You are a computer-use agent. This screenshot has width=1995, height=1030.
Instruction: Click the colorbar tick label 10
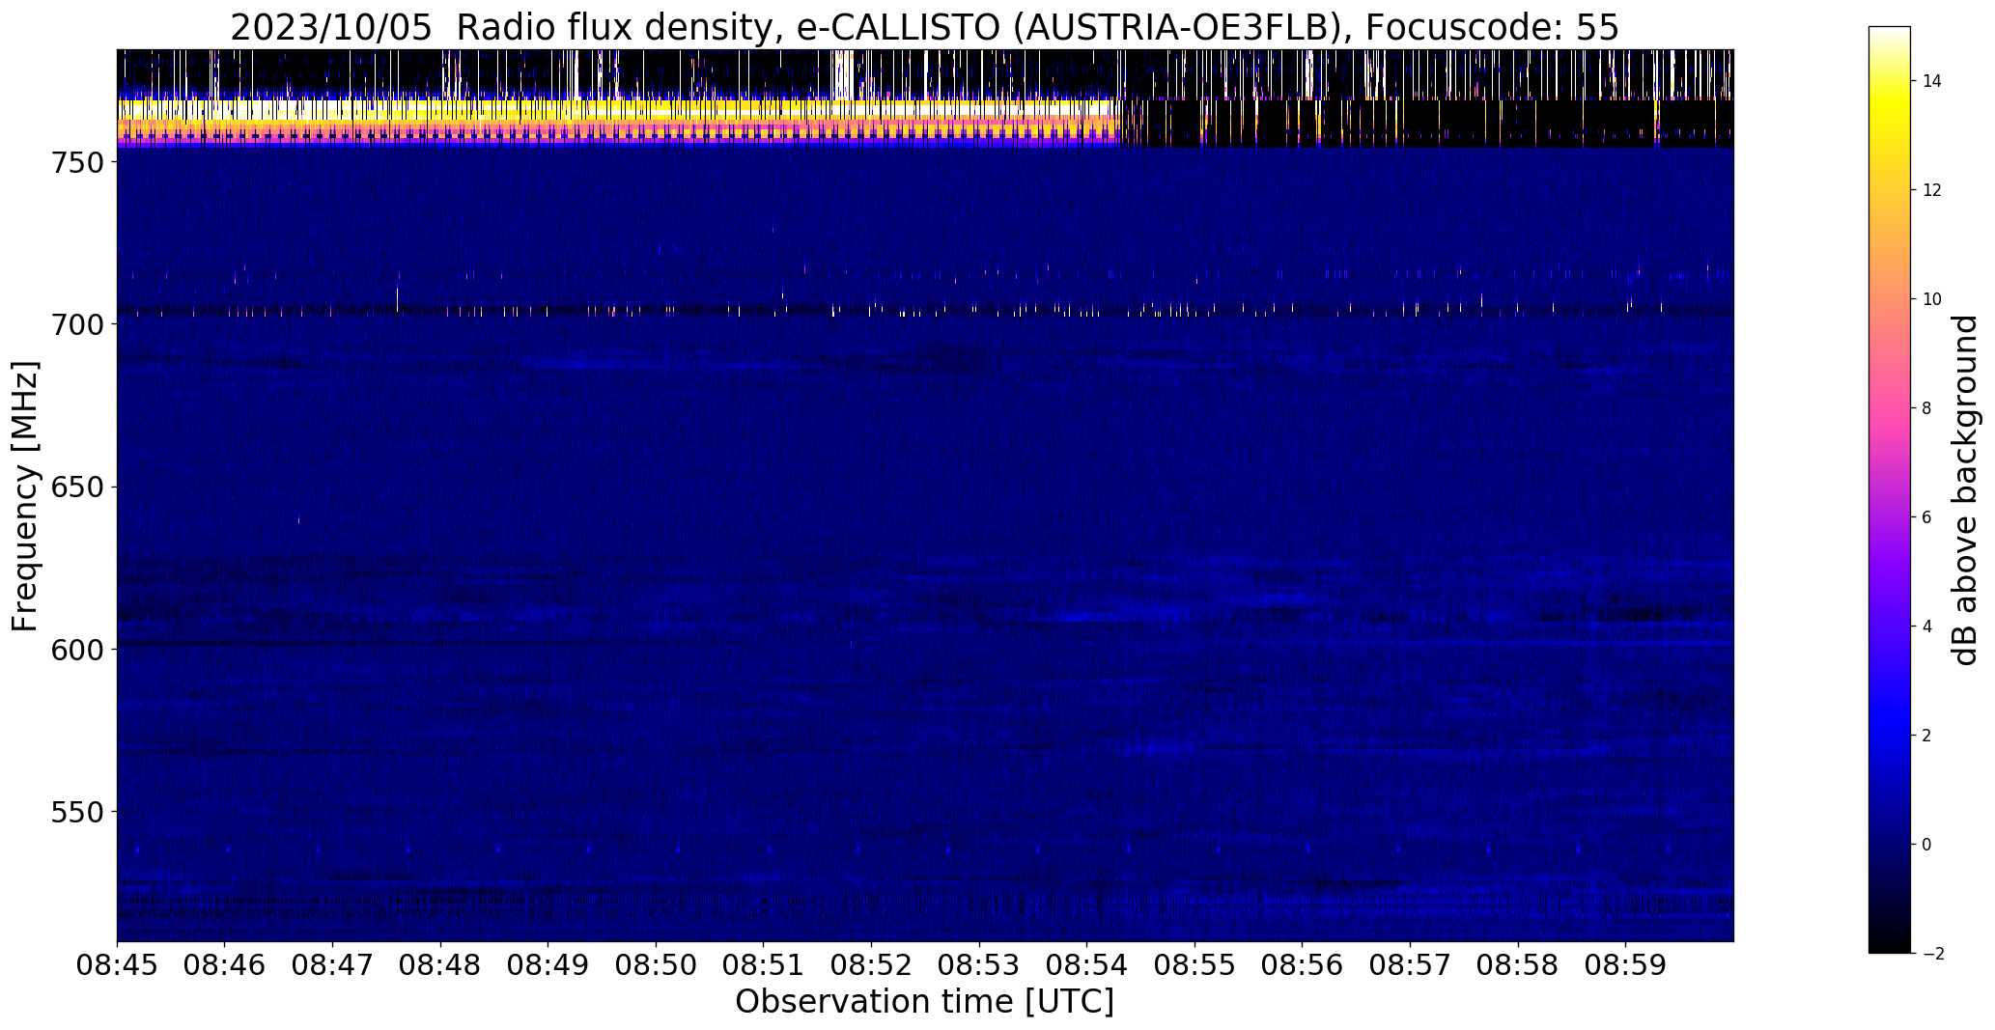pyautogui.click(x=1932, y=299)
